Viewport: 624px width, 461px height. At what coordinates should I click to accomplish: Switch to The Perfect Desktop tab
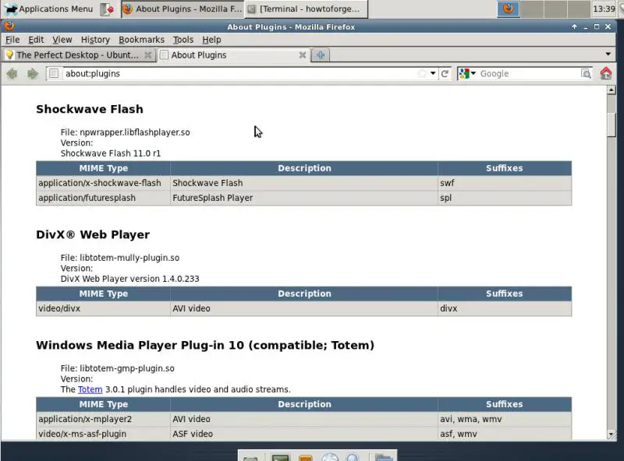tap(79, 55)
